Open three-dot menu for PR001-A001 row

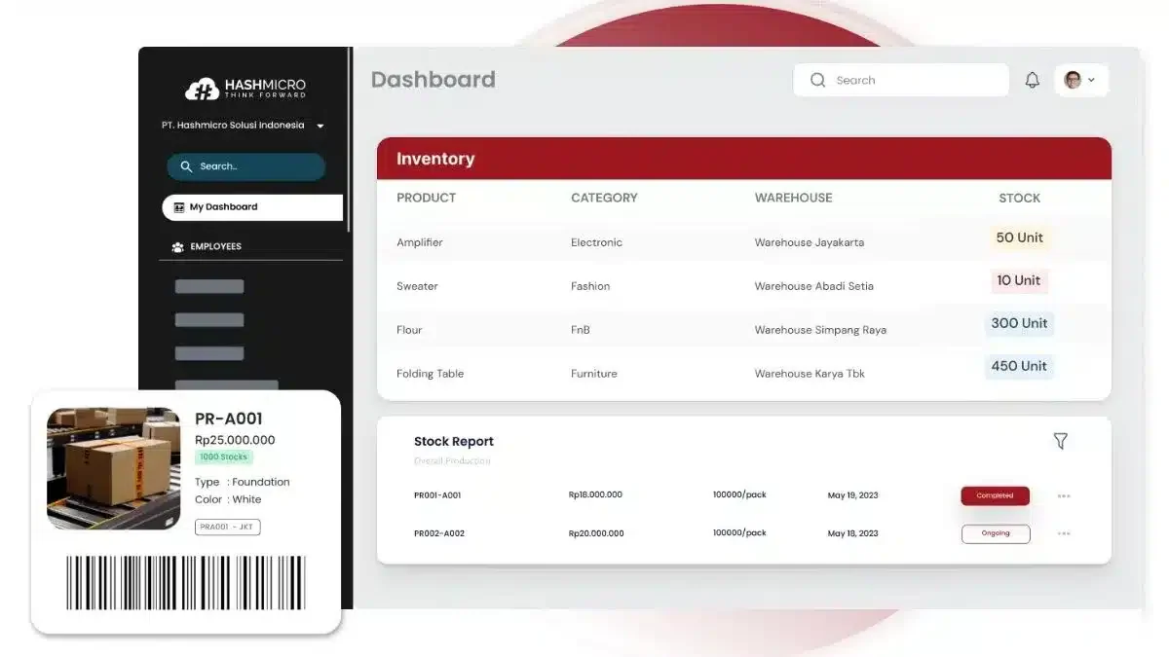(1064, 495)
